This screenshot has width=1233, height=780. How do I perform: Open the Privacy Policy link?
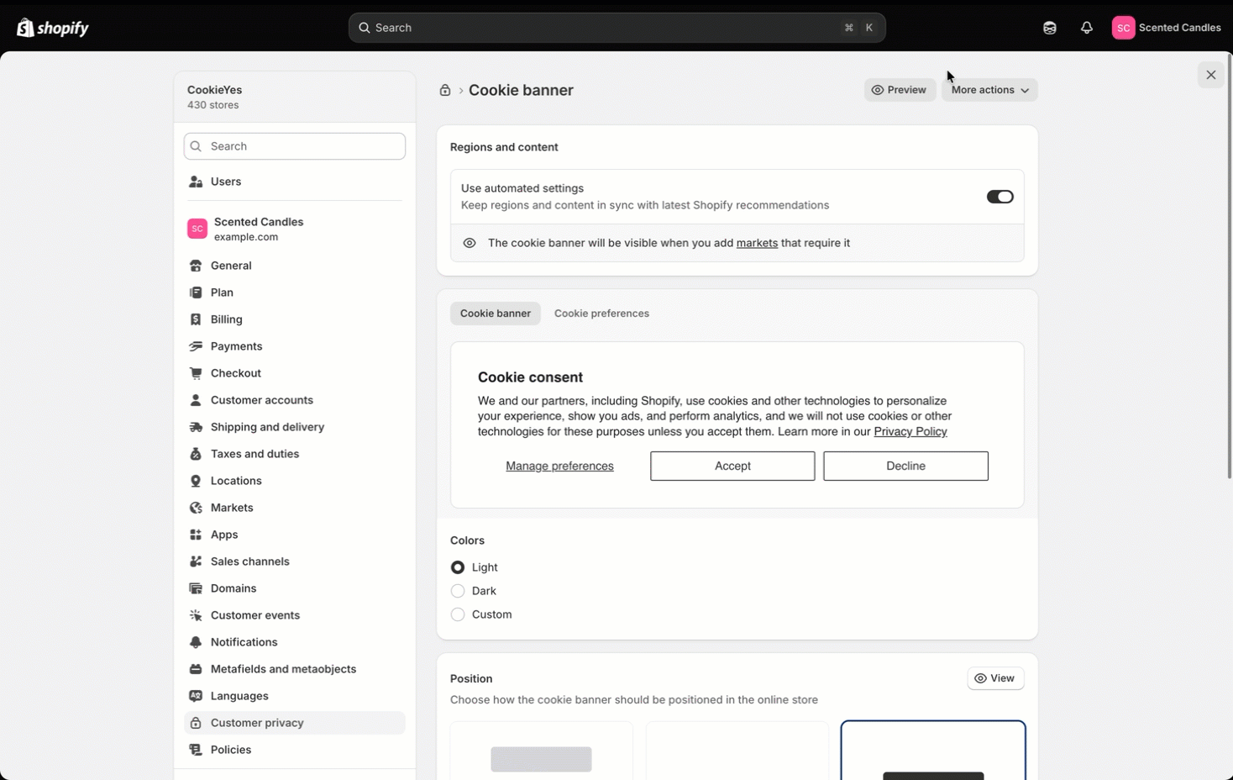[910, 431]
